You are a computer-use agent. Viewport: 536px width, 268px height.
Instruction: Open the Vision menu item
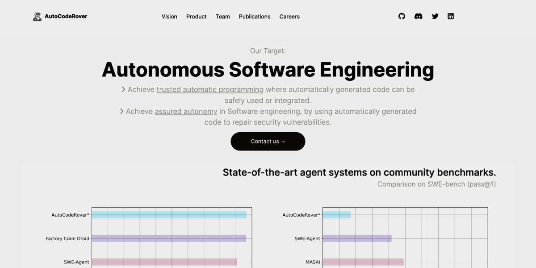[169, 17]
